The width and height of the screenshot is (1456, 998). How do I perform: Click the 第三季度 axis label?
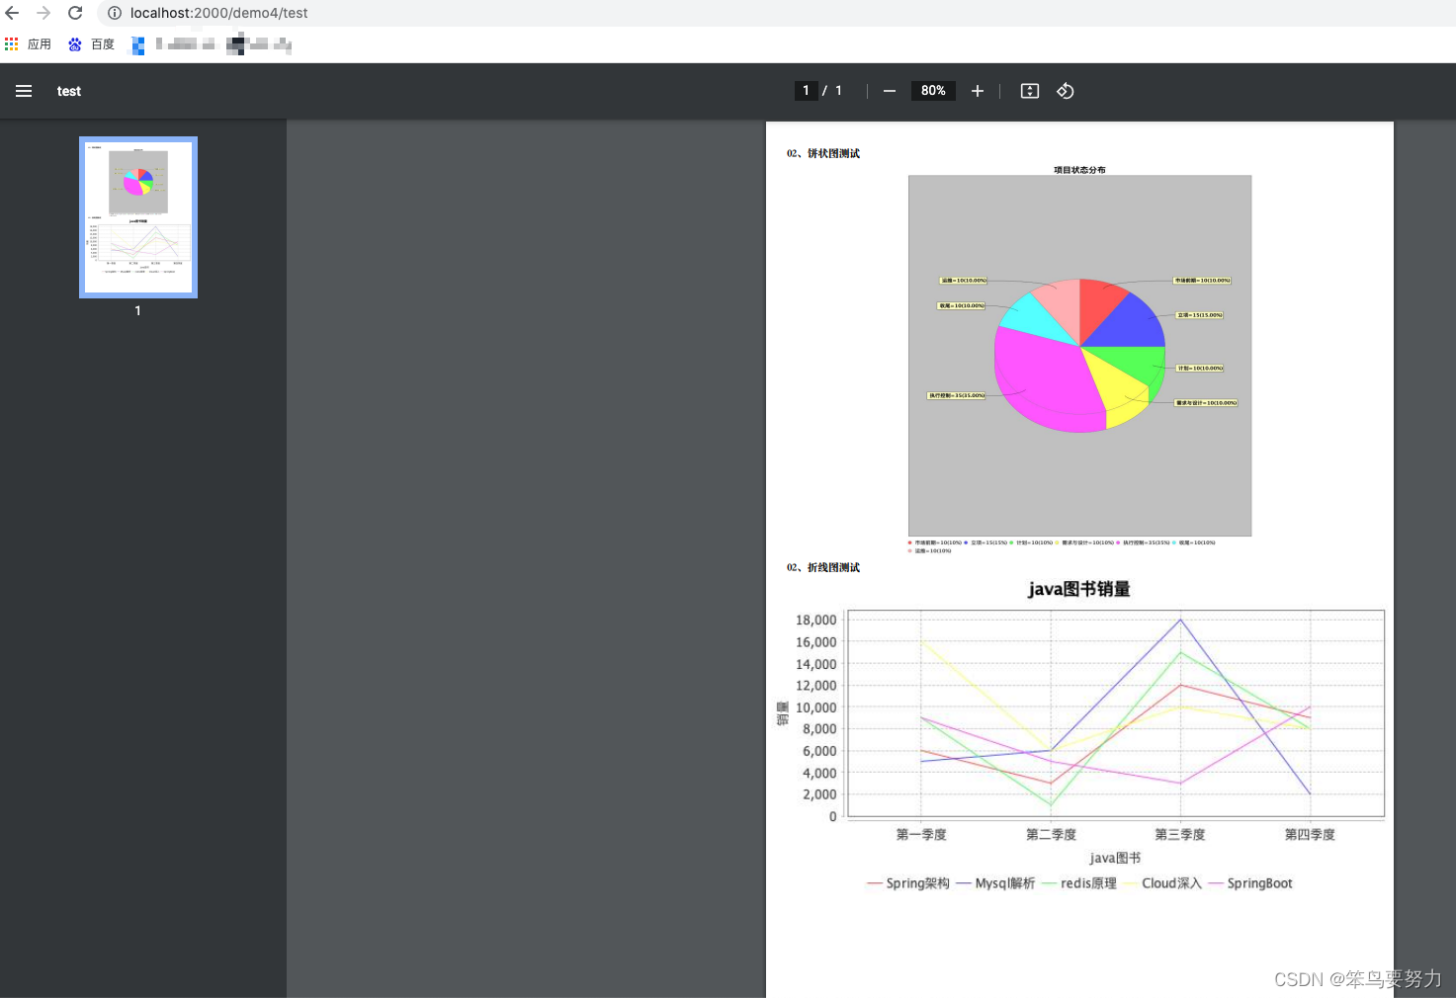tap(1180, 835)
